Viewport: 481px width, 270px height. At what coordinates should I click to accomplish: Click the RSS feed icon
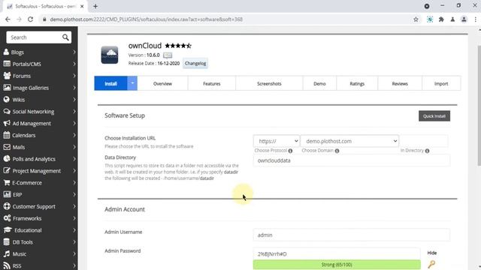tap(7, 265)
